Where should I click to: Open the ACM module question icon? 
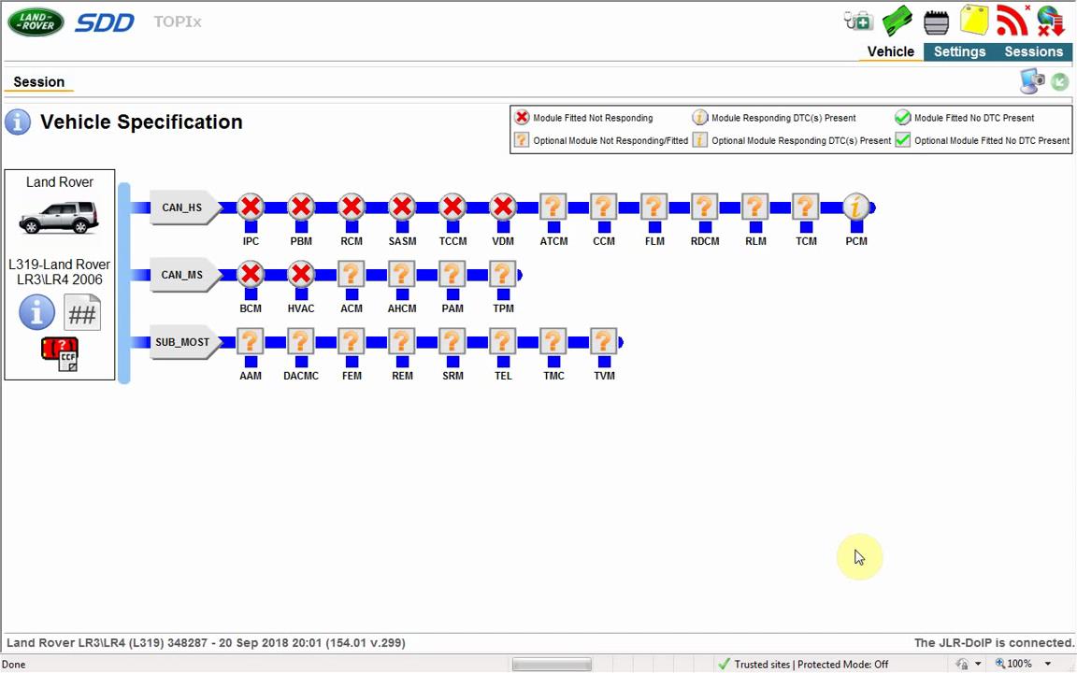[x=352, y=274]
